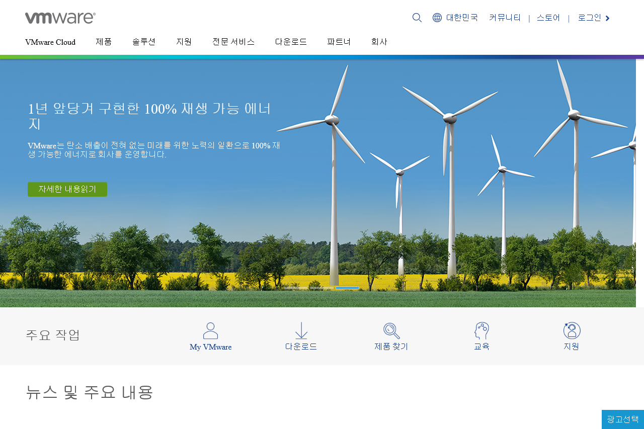Click the globe region selector icon

coord(437,18)
